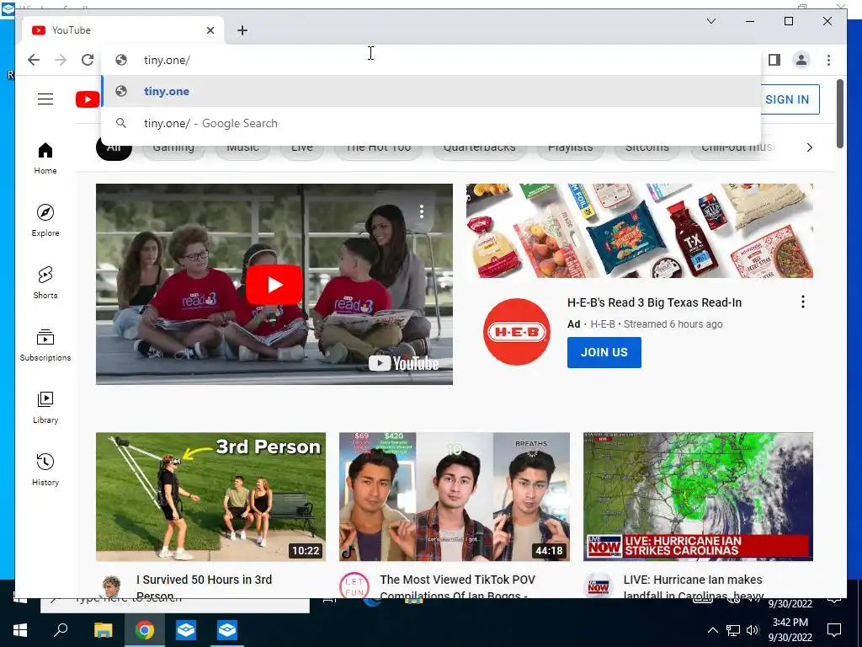
Task: Open File Explorer from taskbar
Action: pos(103,629)
